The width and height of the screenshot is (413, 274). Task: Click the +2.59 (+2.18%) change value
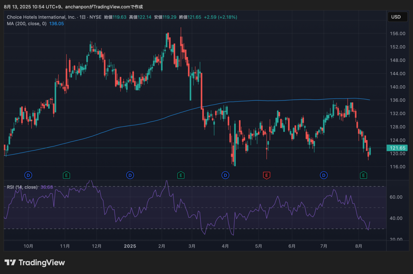(221, 17)
